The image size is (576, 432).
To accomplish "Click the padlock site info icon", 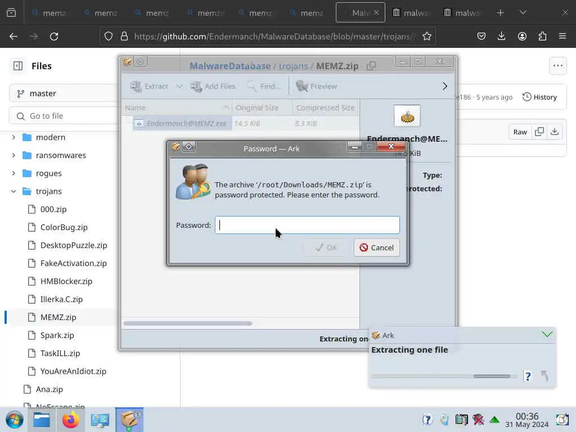I will click(x=124, y=37).
